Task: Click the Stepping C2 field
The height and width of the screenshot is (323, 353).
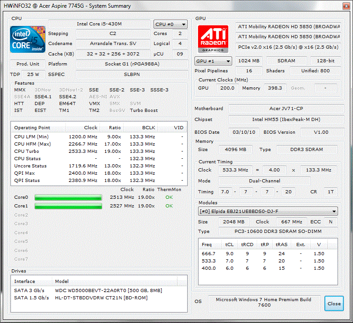Action: [113, 34]
